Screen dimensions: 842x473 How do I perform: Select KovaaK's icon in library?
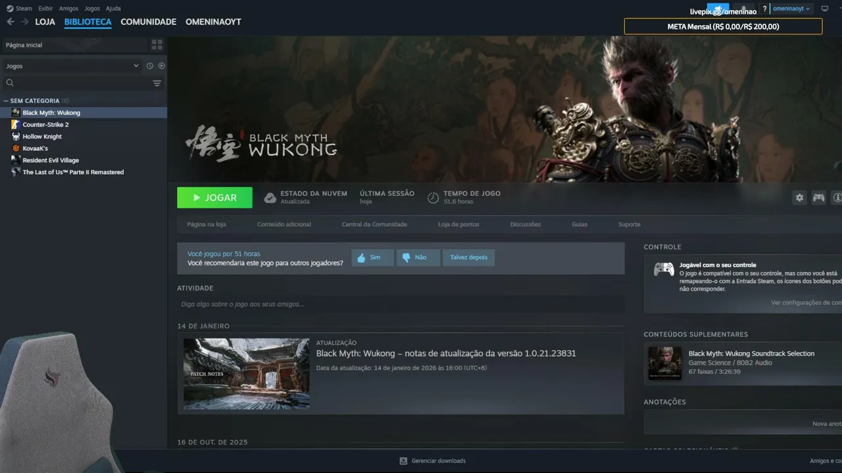tap(16, 148)
